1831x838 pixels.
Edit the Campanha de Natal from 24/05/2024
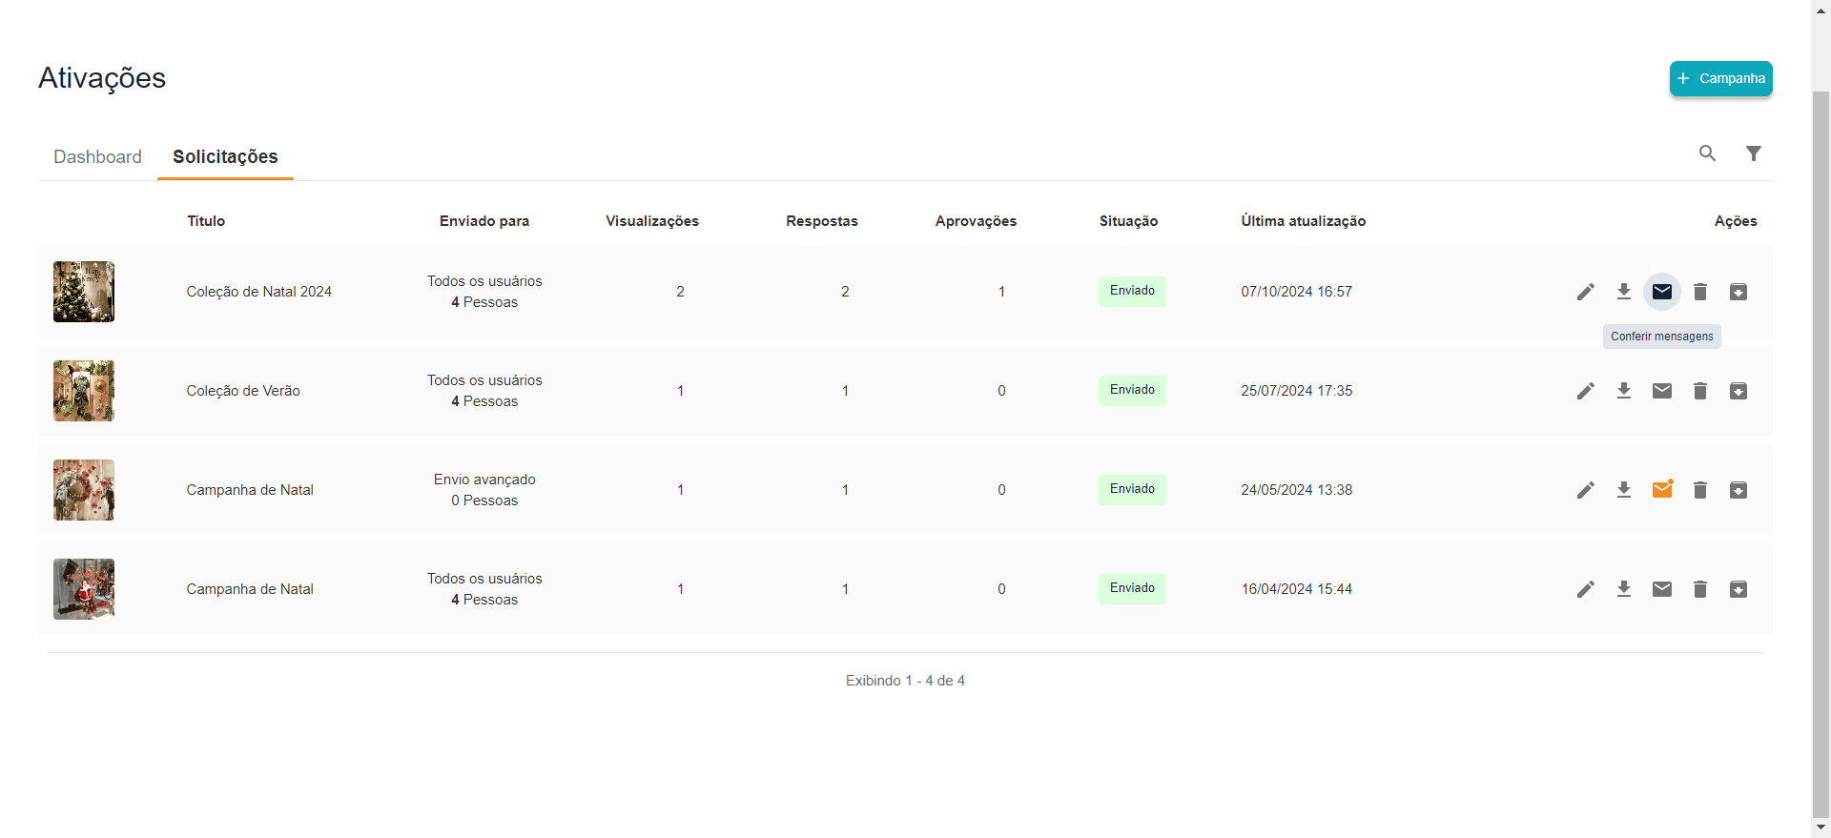coord(1586,490)
